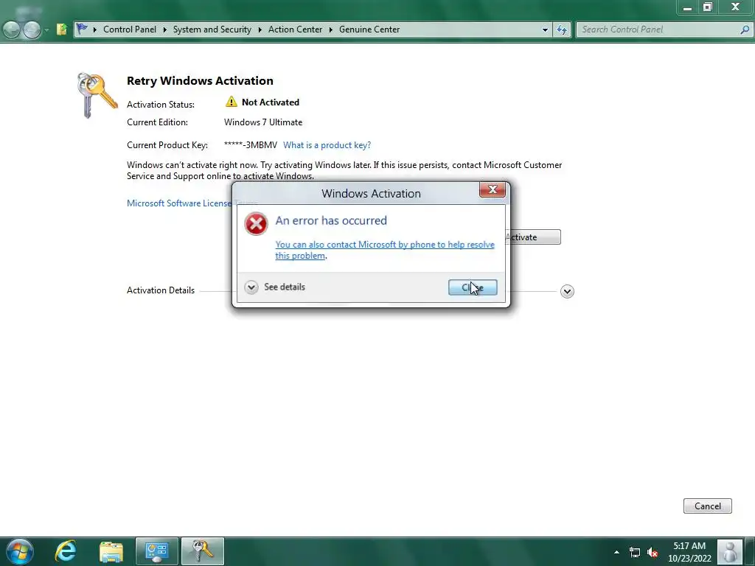755x566 pixels.
Task: Click the address bar Refresh icon
Action: coord(561,29)
